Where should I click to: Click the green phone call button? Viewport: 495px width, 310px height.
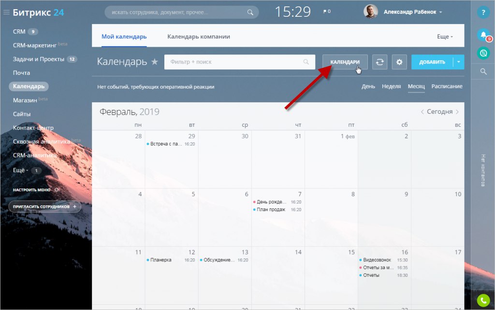pyautogui.click(x=483, y=300)
